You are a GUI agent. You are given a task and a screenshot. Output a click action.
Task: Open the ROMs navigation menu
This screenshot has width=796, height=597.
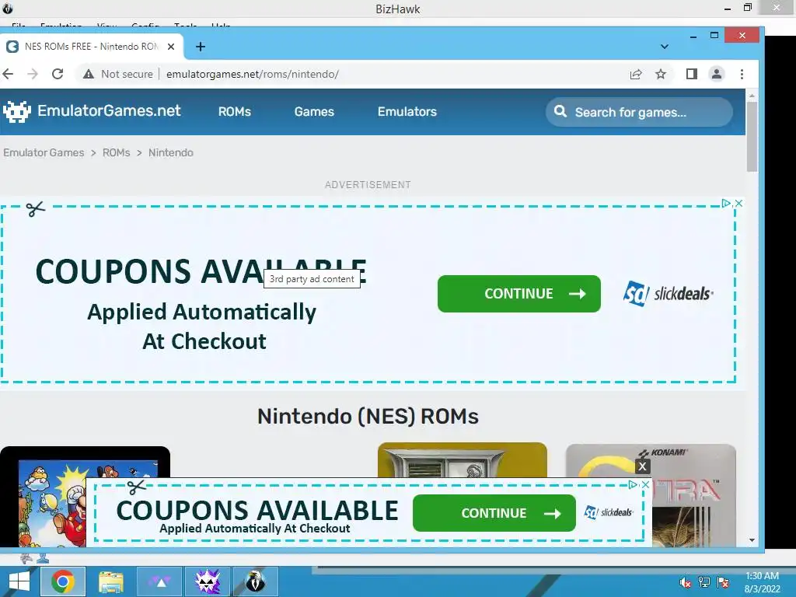point(235,112)
